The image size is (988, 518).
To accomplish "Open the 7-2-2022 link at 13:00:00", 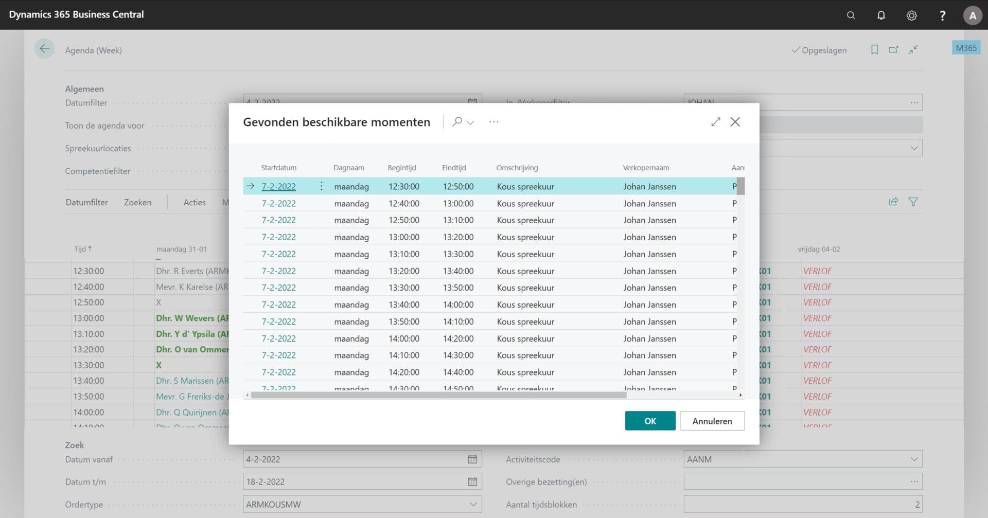I will point(279,237).
